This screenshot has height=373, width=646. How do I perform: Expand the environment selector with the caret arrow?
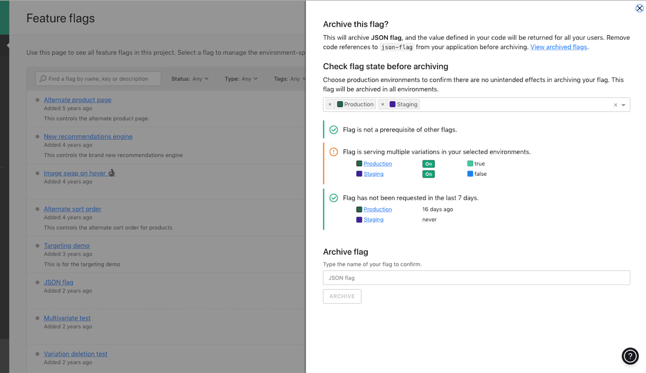point(624,105)
